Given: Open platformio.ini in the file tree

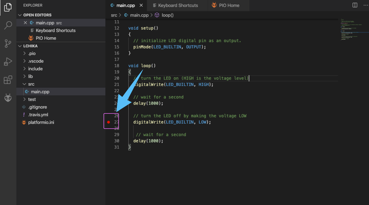Looking at the screenshot, I should [41, 122].
